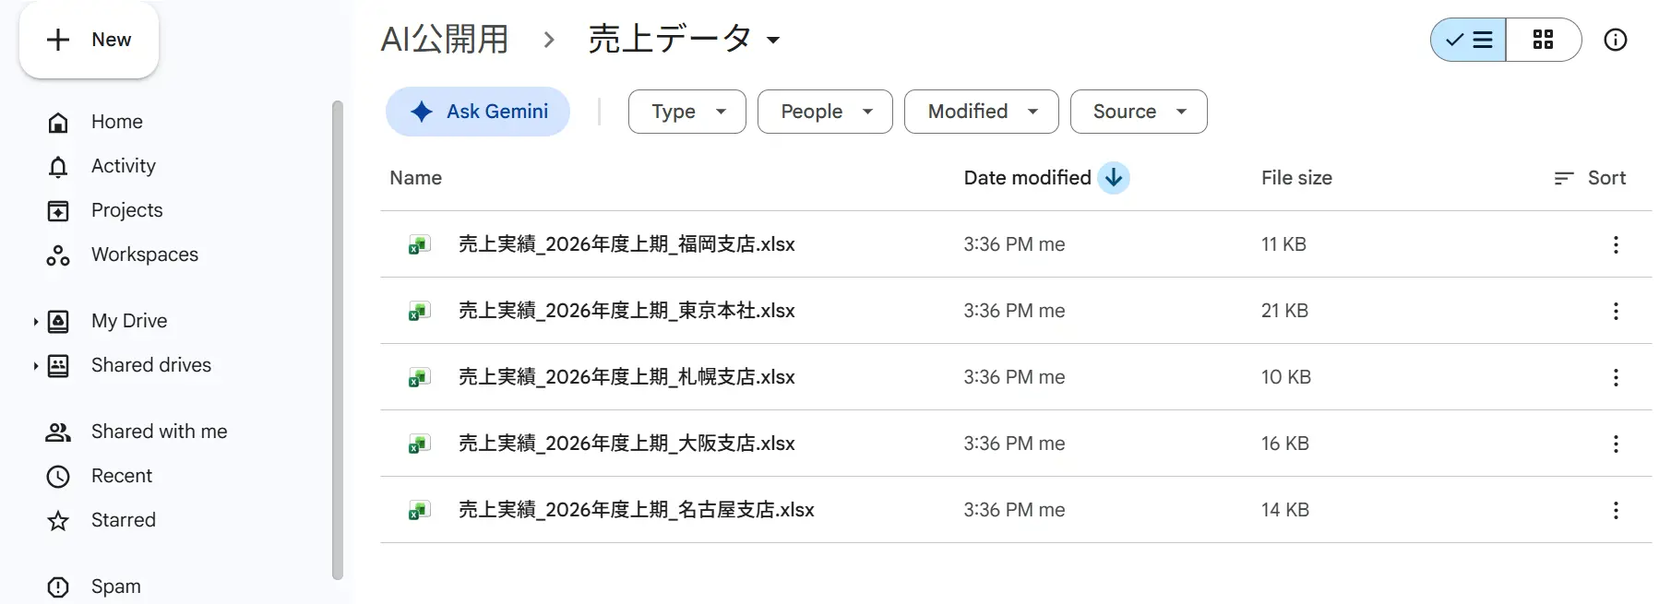Switch to list layout view

[1468, 40]
